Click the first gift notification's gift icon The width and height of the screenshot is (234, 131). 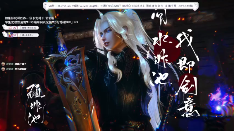point(10,28)
